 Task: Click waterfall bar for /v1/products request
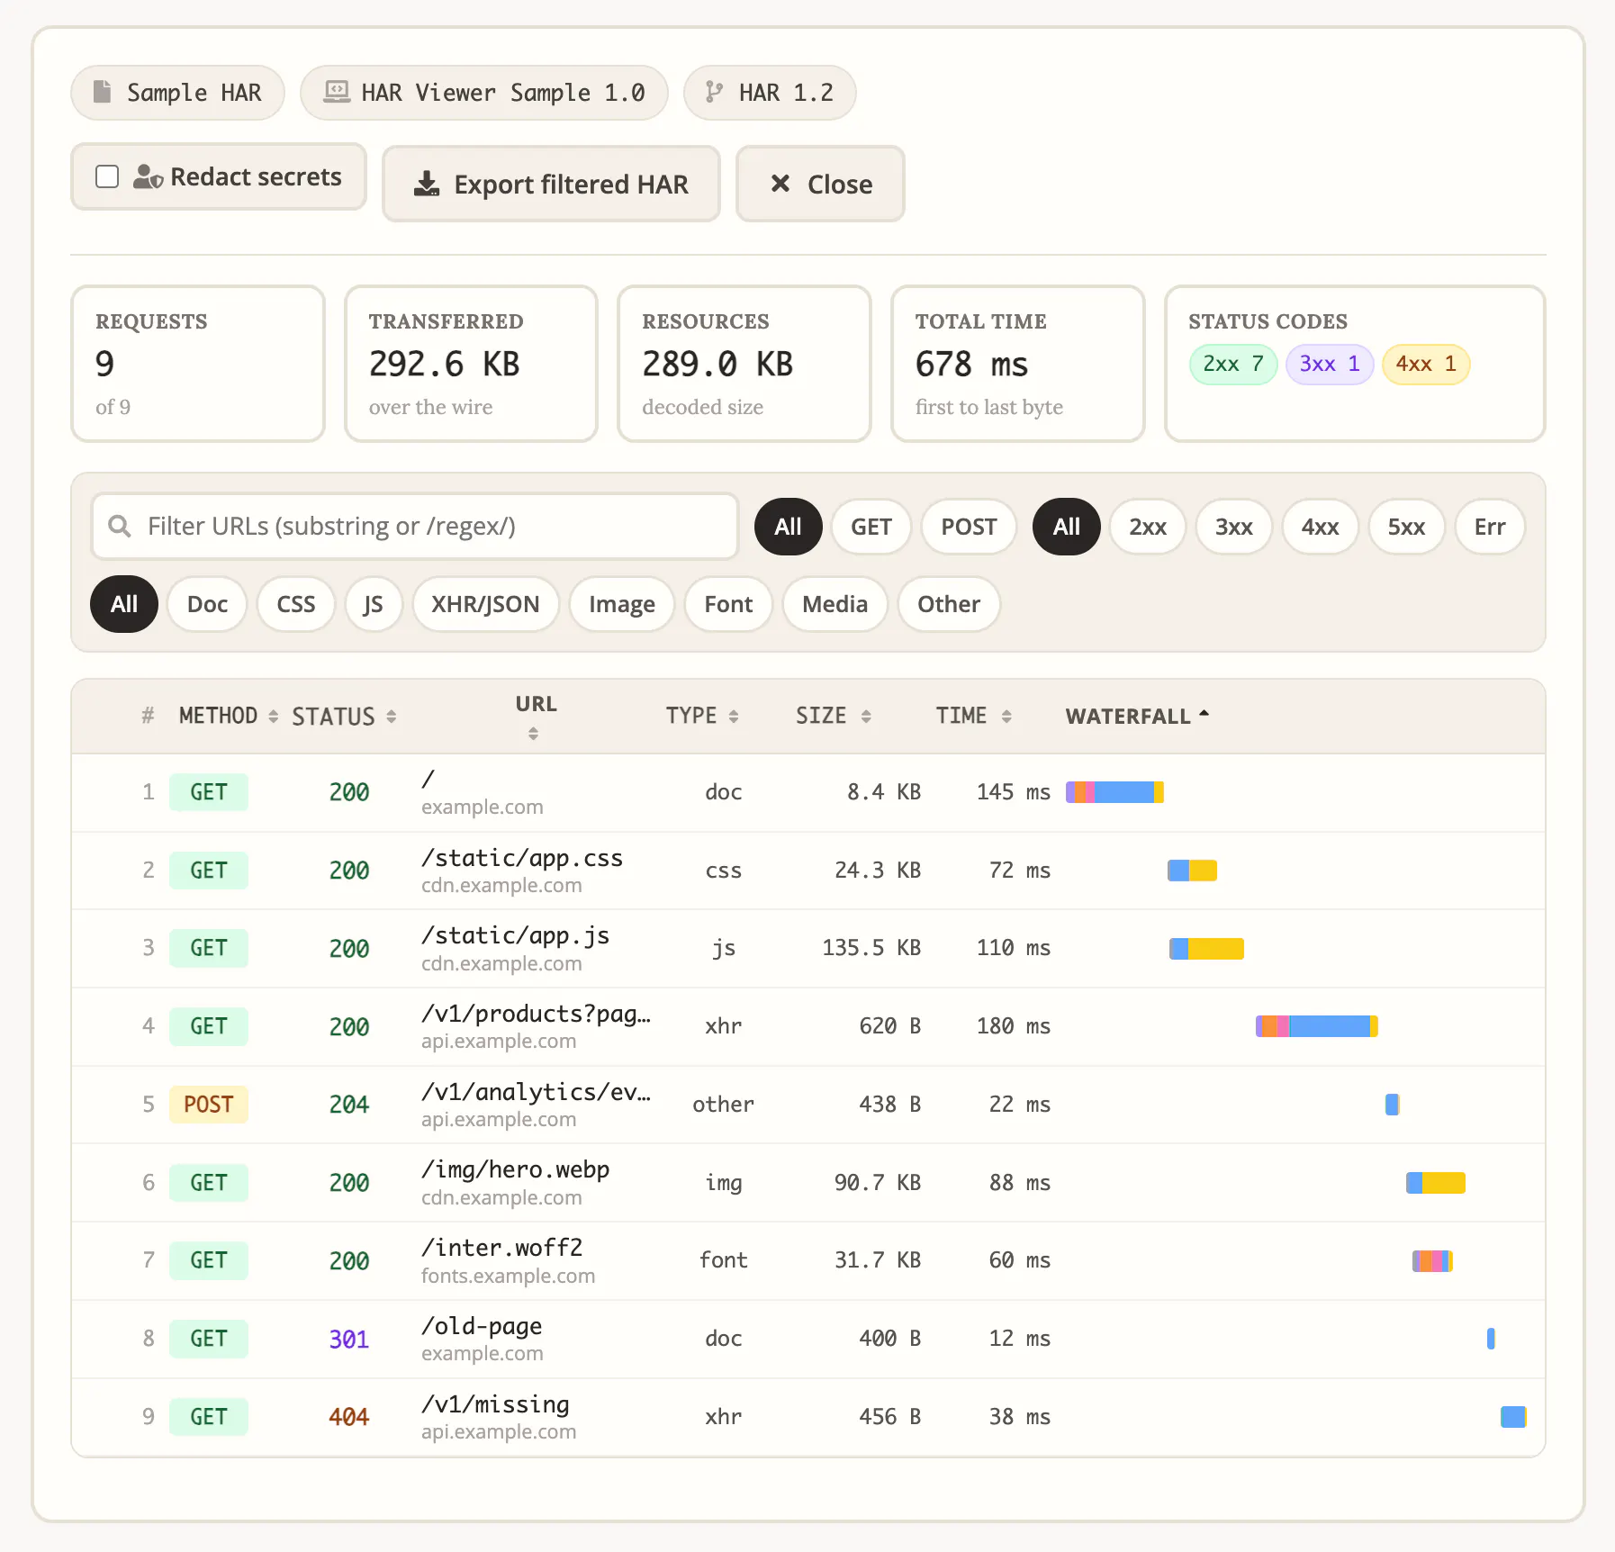1317,1026
